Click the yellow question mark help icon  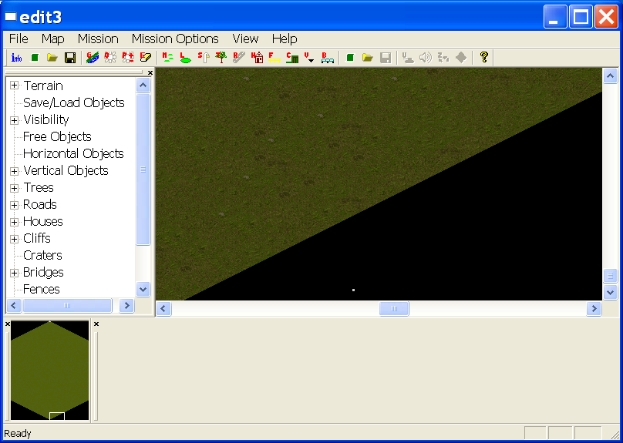coord(483,58)
